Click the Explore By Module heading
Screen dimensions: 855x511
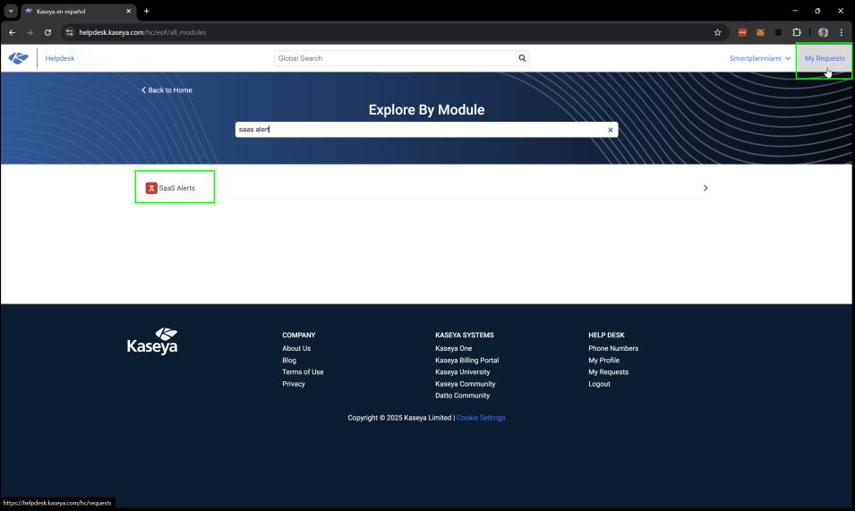[x=426, y=109]
